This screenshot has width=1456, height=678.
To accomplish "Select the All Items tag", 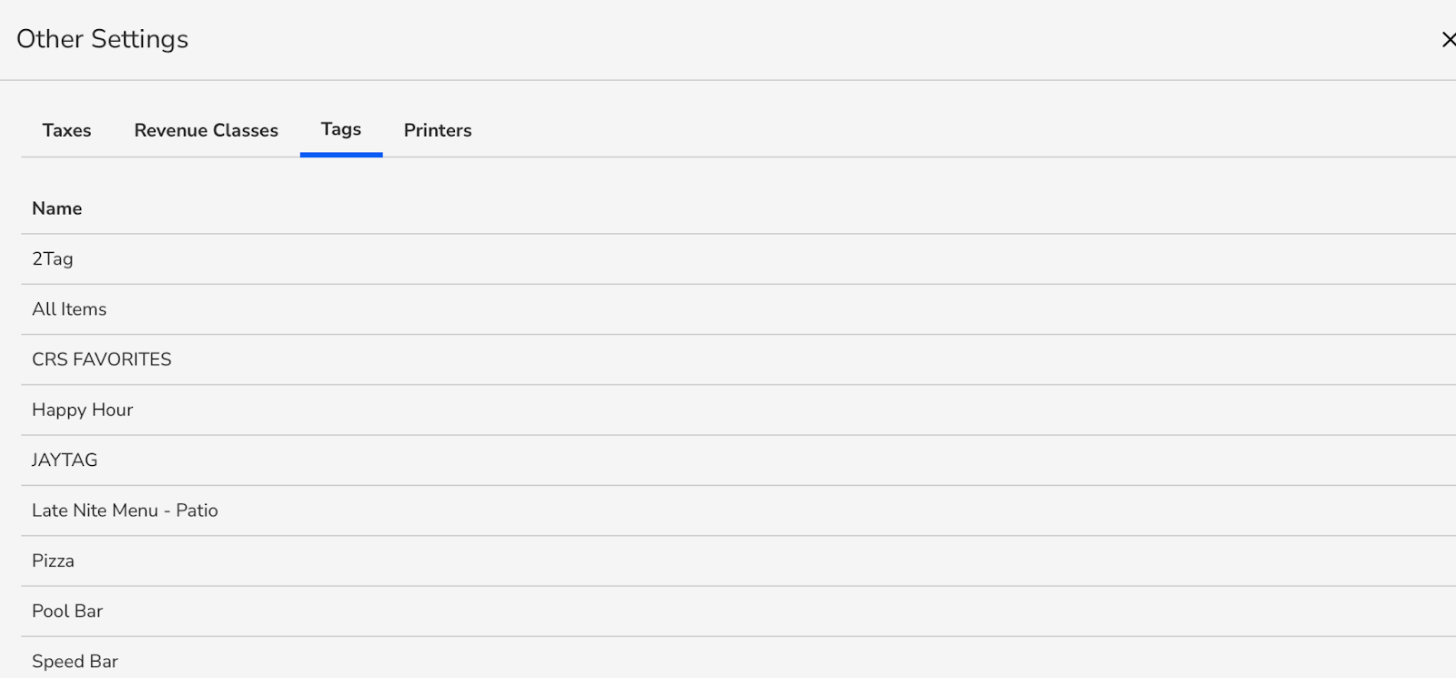I will [x=69, y=309].
